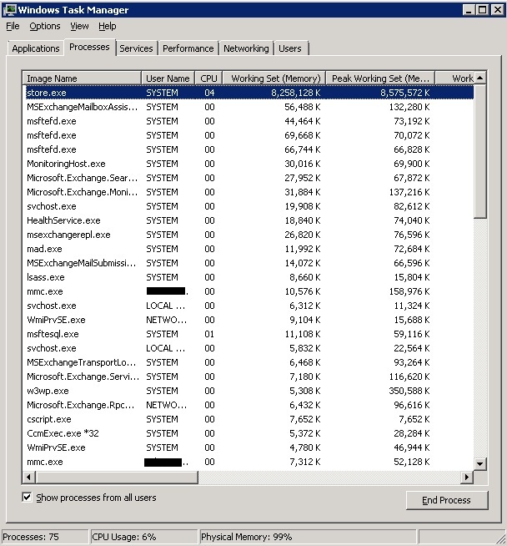Click the 8,575,572 K peak working set cell

404,93
